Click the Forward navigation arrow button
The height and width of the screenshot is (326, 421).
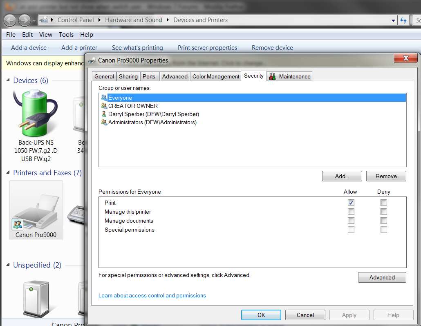point(25,20)
